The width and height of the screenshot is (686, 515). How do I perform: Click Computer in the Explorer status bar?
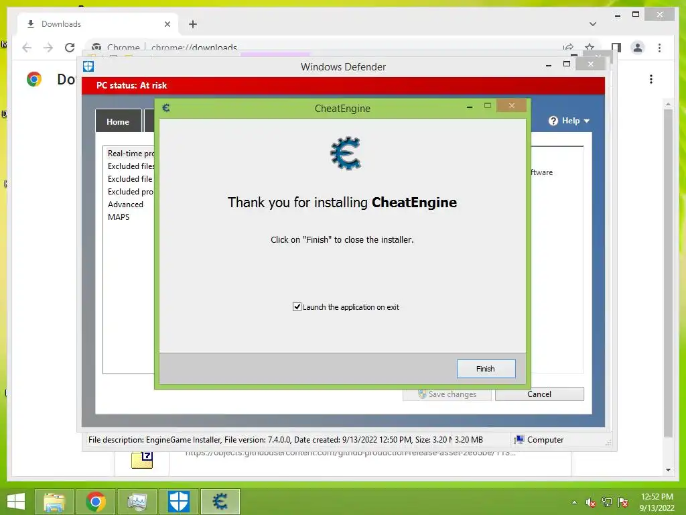[x=539, y=440]
